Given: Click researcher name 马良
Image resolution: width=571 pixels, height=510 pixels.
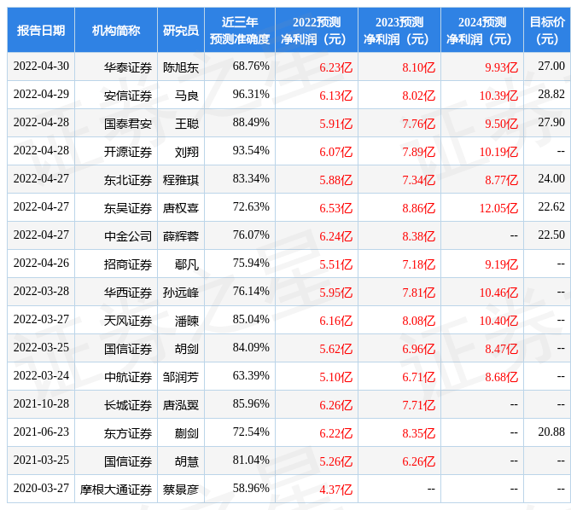Looking at the screenshot, I should [x=187, y=96].
